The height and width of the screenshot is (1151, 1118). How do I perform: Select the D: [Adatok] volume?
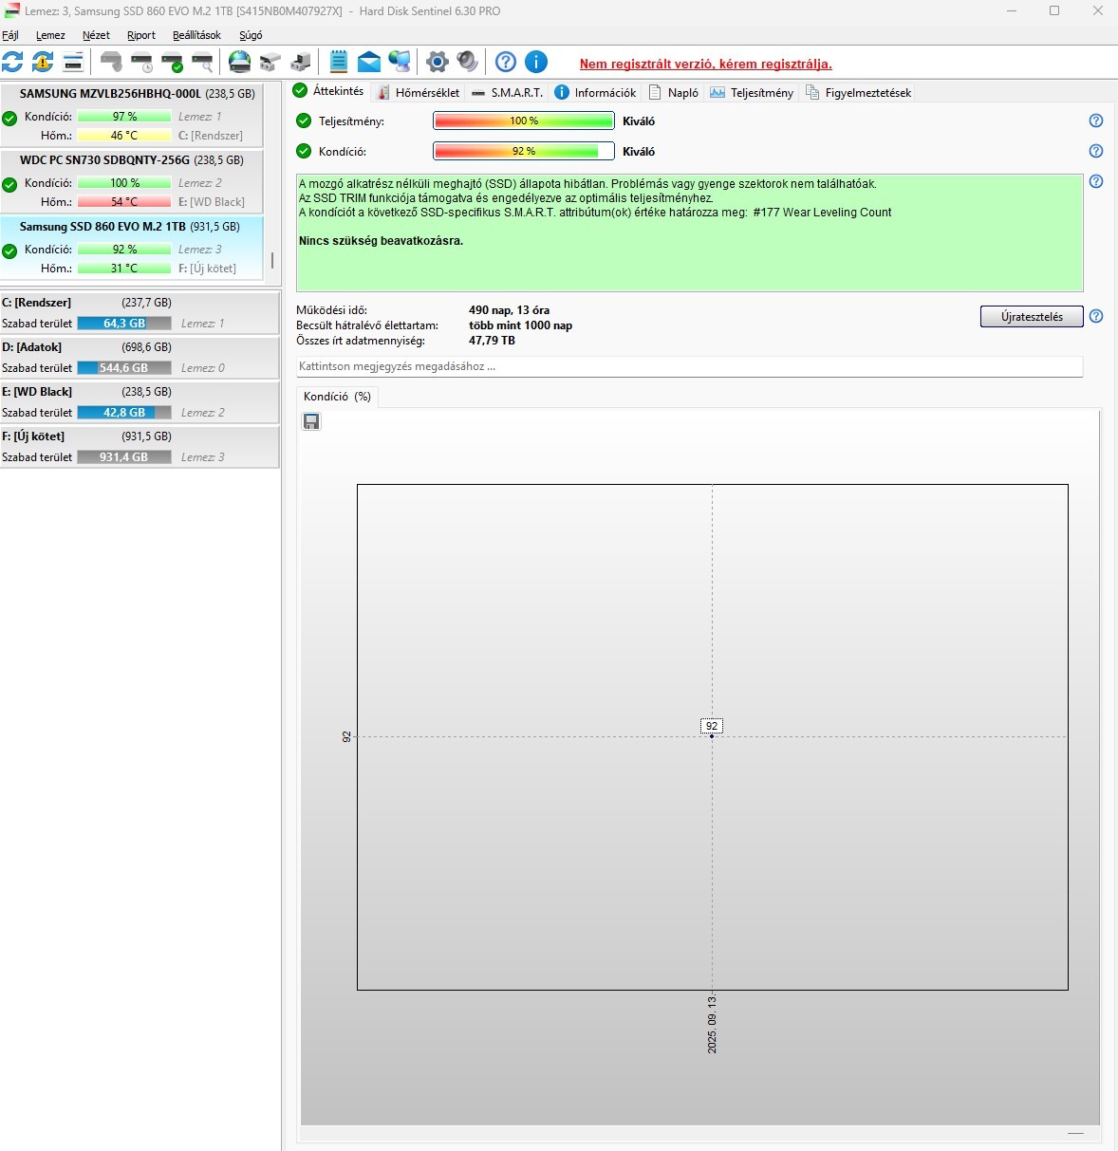(140, 358)
